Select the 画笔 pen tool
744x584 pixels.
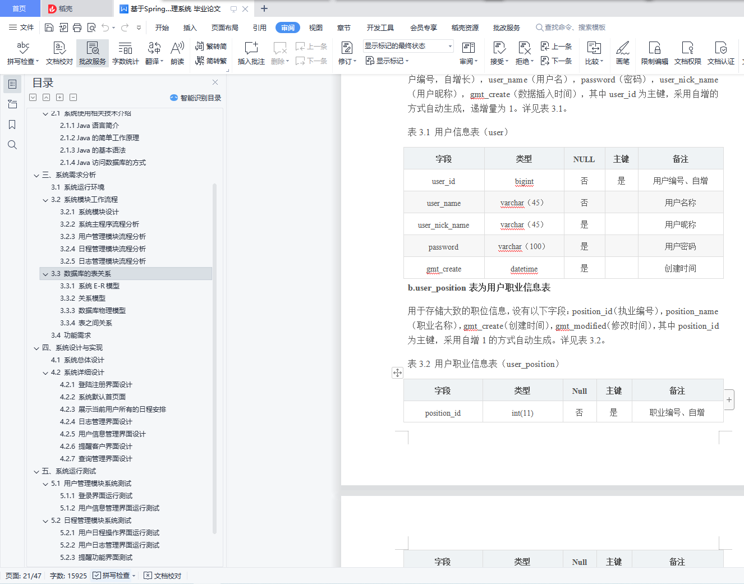coord(623,53)
